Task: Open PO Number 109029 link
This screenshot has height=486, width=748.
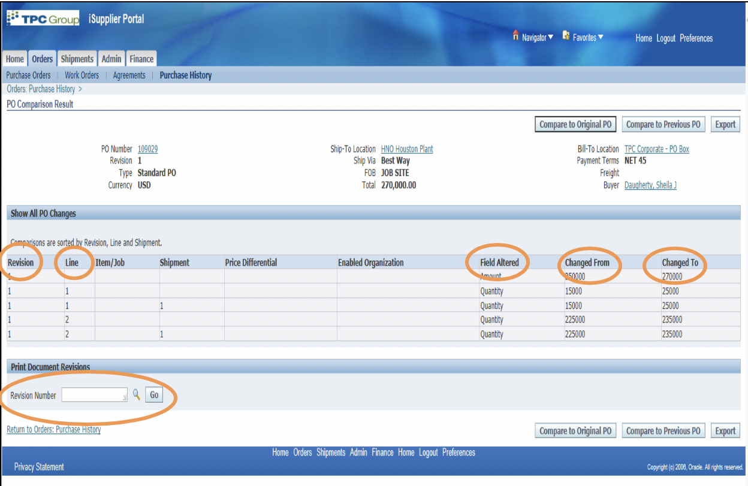Action: [147, 149]
